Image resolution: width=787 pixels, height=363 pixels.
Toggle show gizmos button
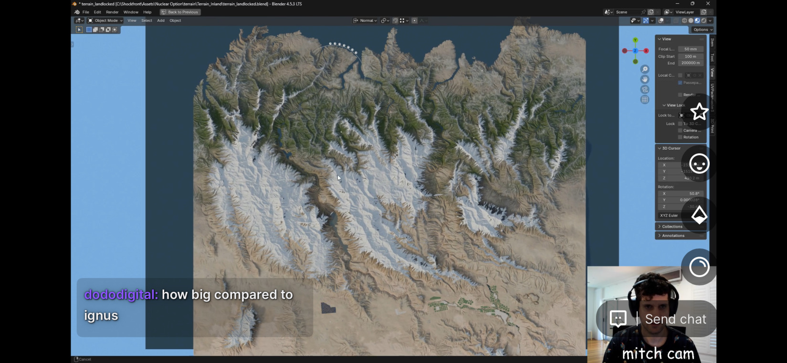tap(645, 21)
